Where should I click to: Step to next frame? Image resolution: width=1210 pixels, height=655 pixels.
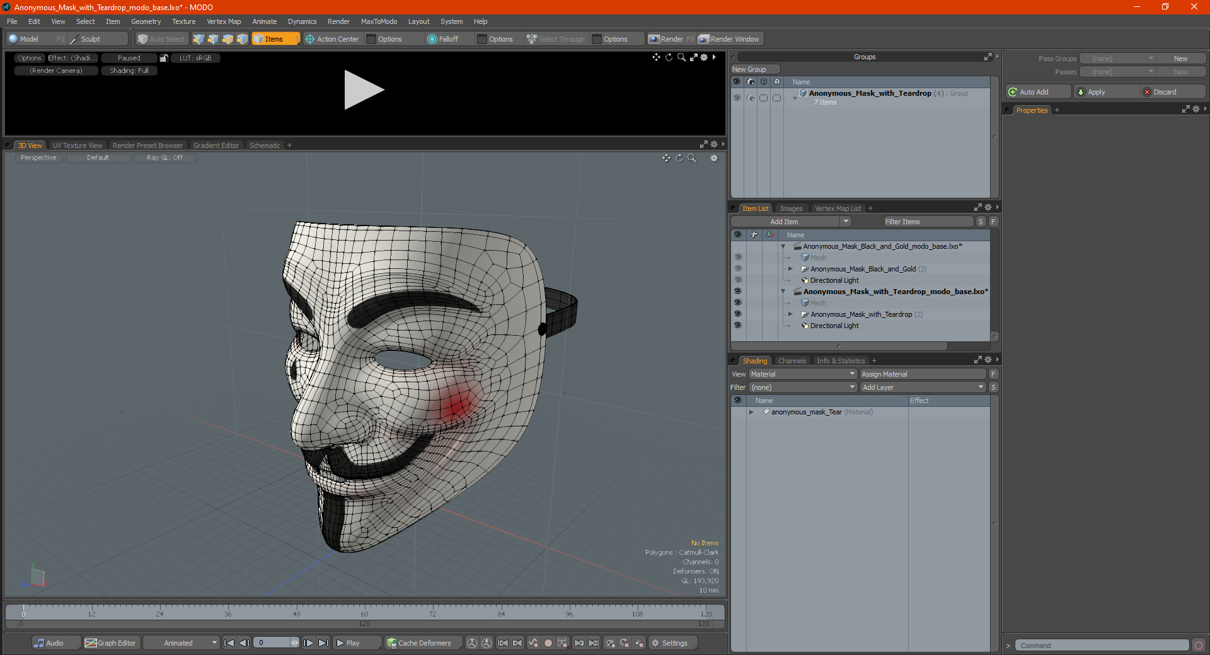309,643
